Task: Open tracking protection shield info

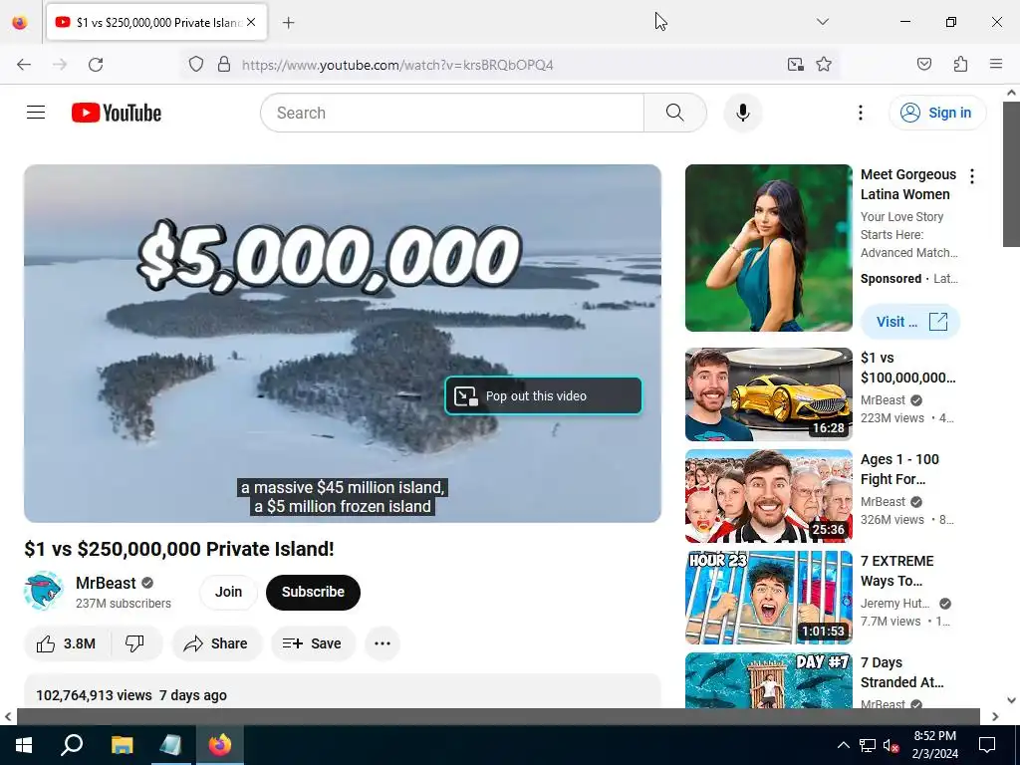Action: [x=196, y=65]
